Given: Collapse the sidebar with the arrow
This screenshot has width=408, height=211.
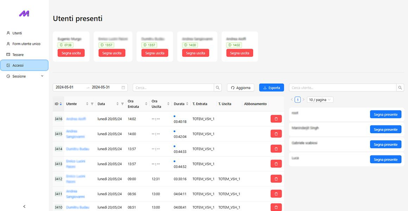Looking at the screenshot, I should click(24, 206).
